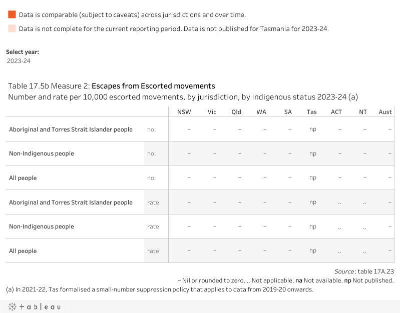Viewport: 400px width, 313px height.
Task: Select the SA column header
Action: (x=288, y=112)
